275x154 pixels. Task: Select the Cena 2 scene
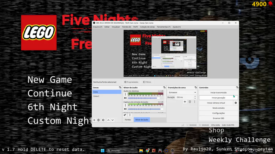pos(107,96)
